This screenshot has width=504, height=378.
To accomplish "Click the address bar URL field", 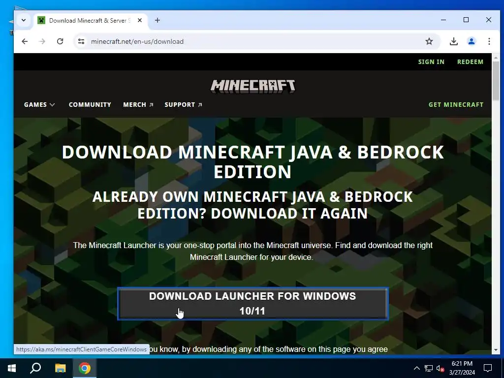I will pos(255,41).
